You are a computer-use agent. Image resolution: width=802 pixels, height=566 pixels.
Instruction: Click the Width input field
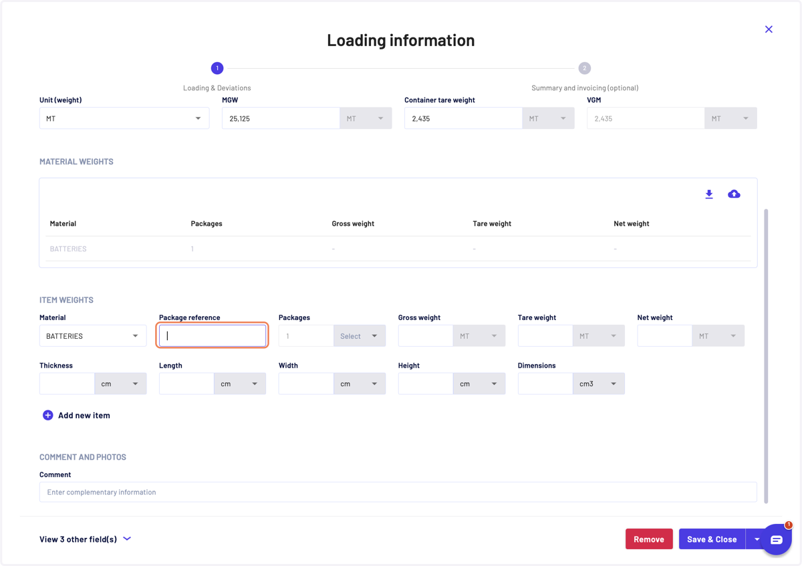pos(306,384)
